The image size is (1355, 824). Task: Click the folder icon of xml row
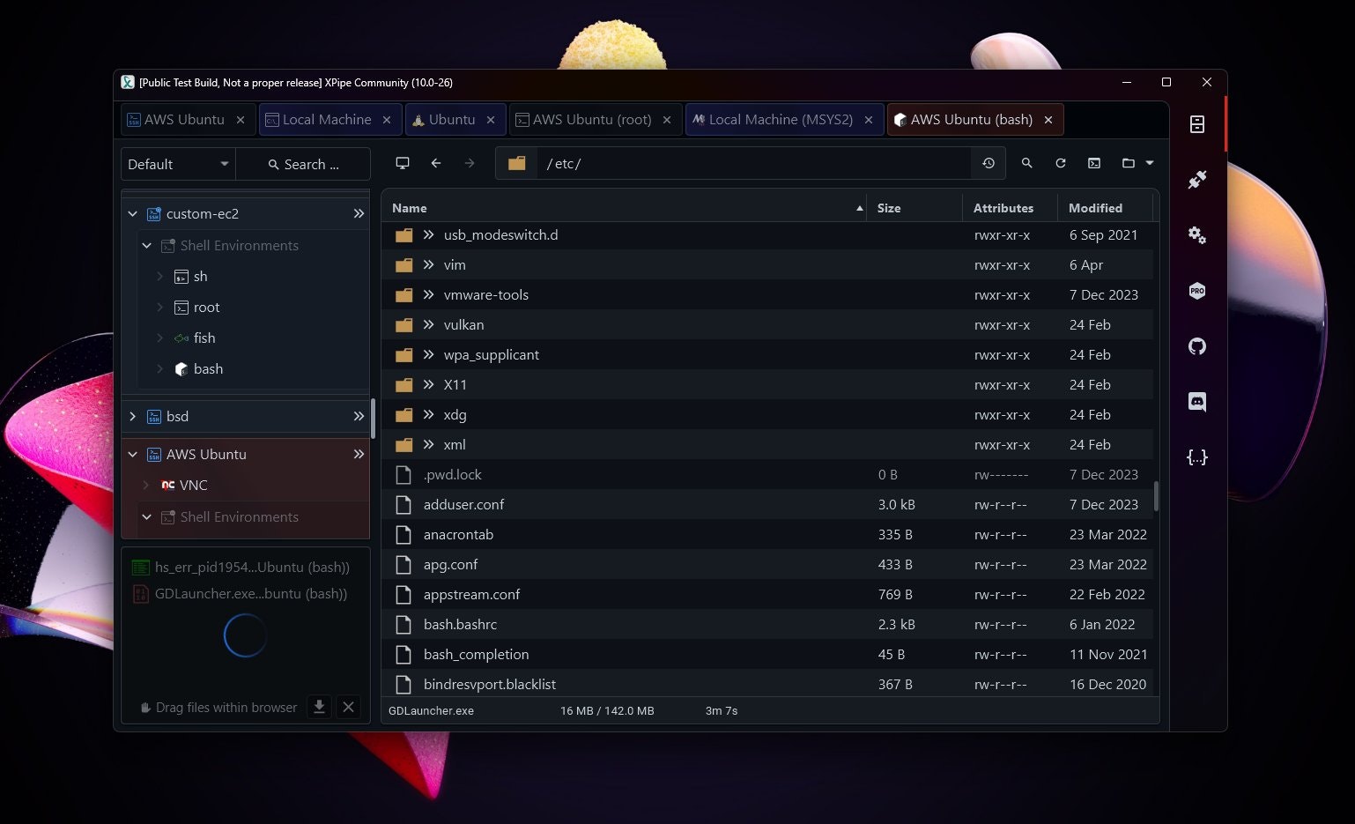click(x=404, y=445)
